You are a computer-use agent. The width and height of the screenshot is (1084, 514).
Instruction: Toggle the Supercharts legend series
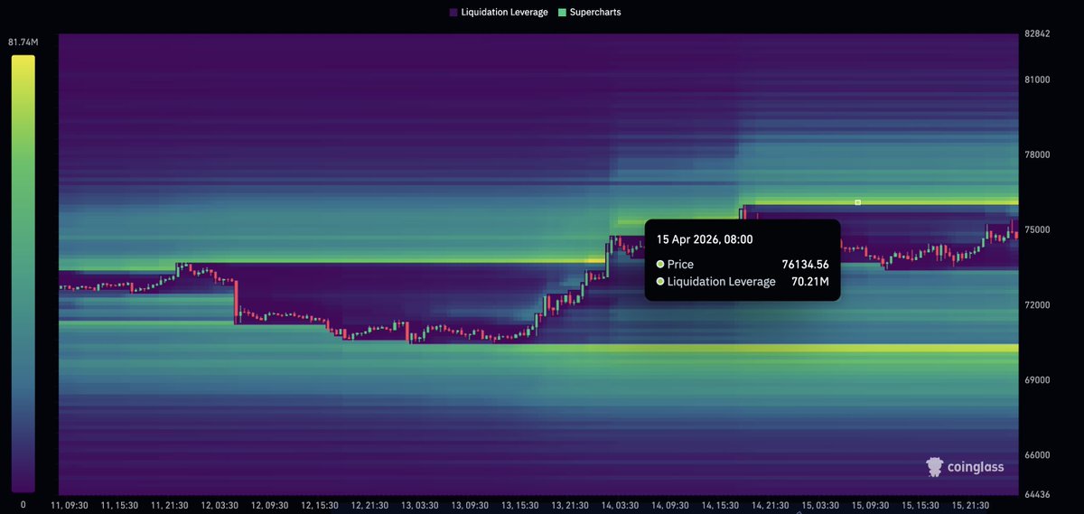tap(589, 13)
